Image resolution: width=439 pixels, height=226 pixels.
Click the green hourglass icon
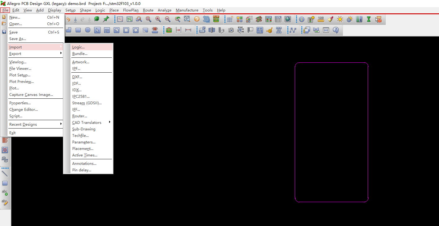pyautogui.click(x=369, y=19)
